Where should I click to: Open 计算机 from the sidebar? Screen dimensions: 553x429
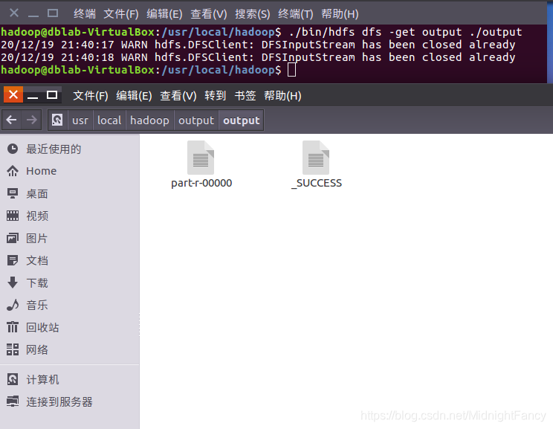42,379
